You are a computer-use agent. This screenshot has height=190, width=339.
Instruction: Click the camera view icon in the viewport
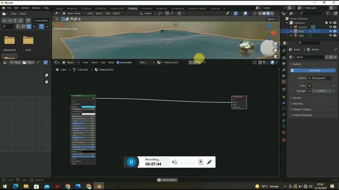275,56
